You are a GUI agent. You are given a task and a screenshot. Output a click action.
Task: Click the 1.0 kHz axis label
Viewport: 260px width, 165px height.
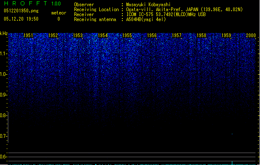click(3, 74)
